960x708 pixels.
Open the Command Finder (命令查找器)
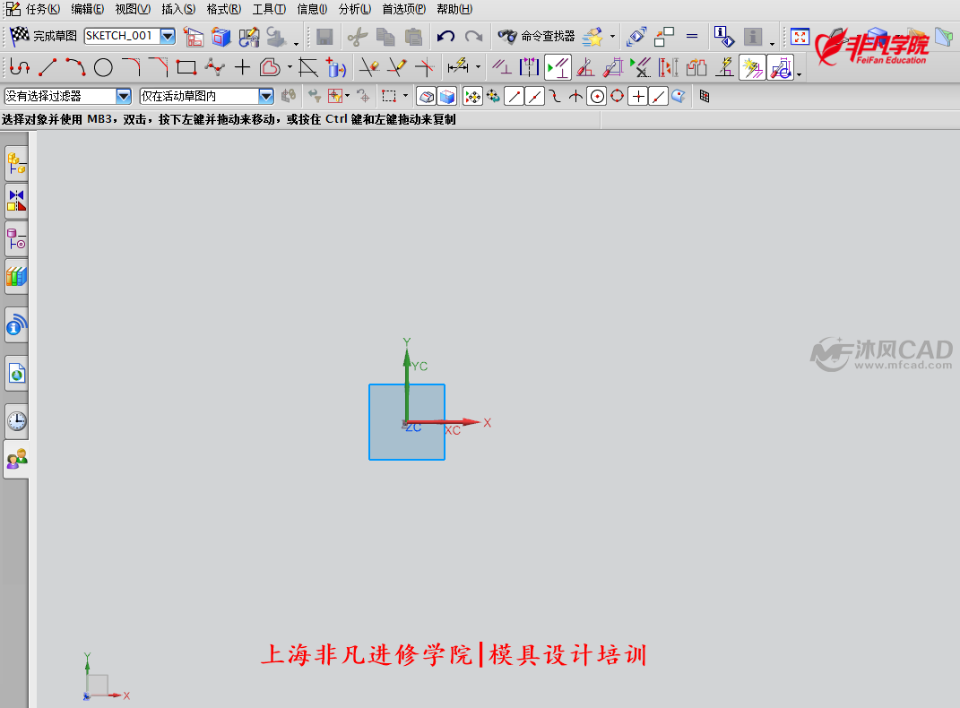point(536,37)
